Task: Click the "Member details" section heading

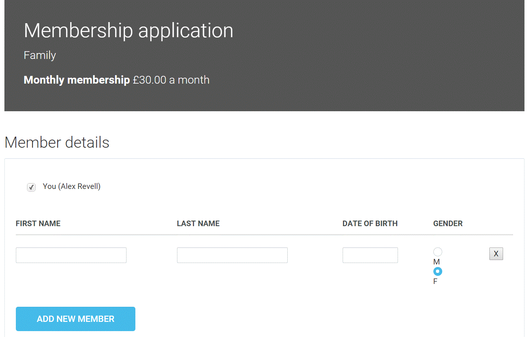Action: point(57,143)
